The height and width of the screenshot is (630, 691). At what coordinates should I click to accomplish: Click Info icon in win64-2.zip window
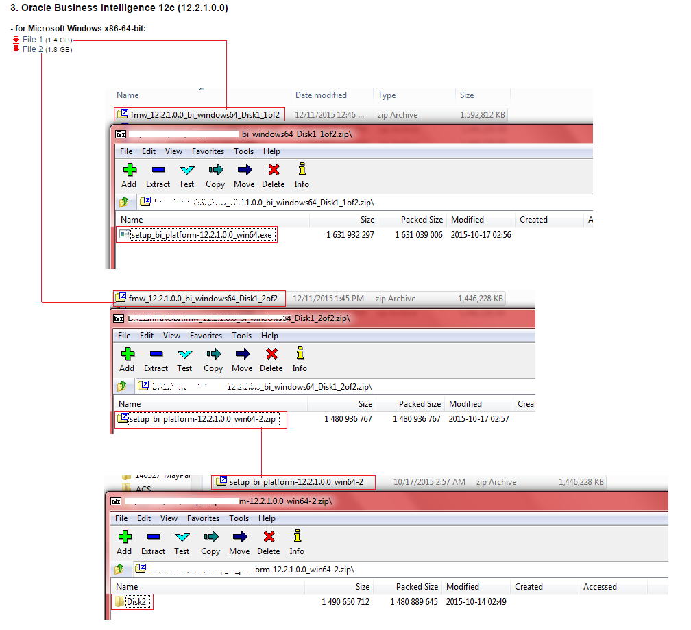click(x=298, y=535)
